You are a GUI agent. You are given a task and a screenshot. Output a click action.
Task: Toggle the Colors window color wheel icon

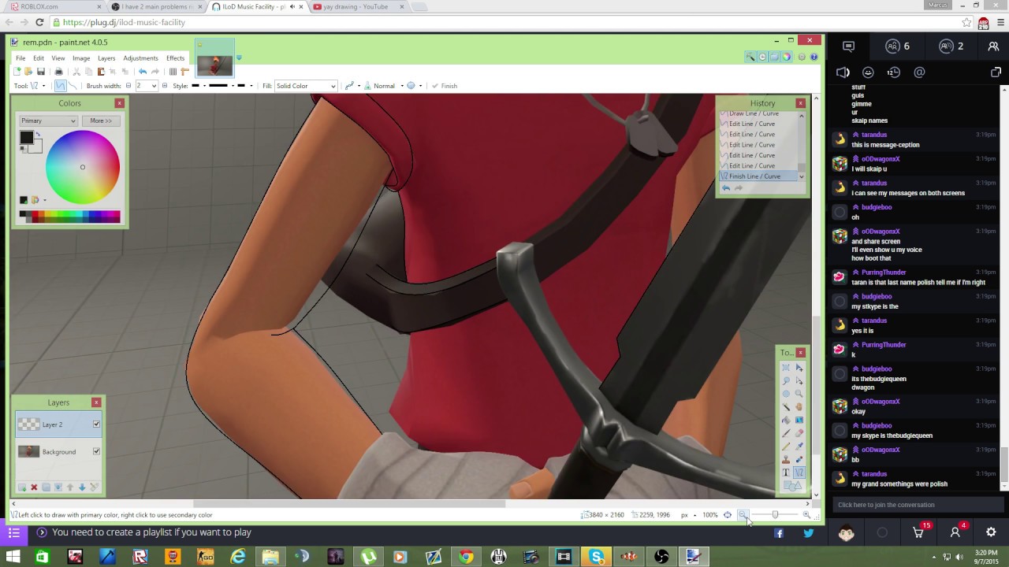[786, 57]
